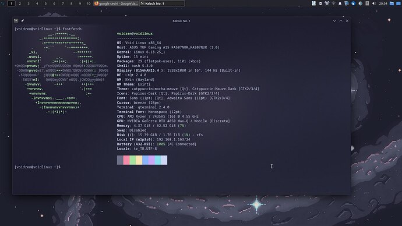Click the show desktop icon at the panel end
This screenshot has width=402, height=226.
click(398, 3)
